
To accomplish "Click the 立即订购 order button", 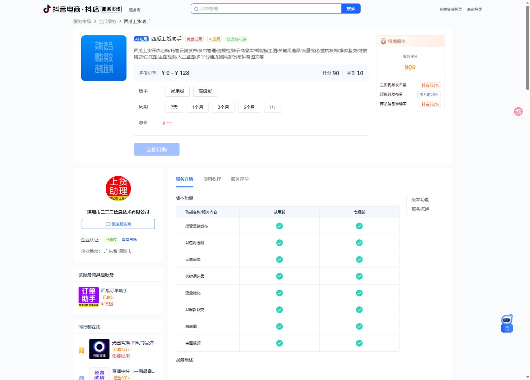I will (x=157, y=150).
